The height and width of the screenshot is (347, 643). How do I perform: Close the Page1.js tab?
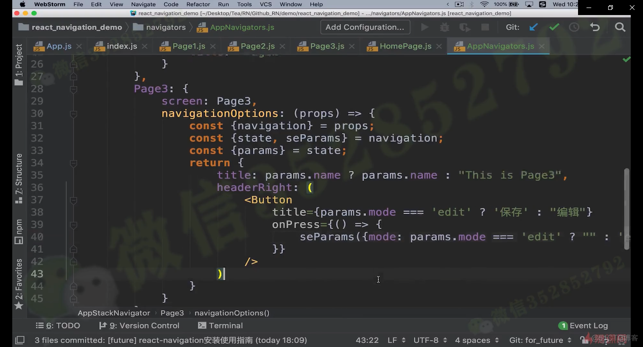[213, 46]
